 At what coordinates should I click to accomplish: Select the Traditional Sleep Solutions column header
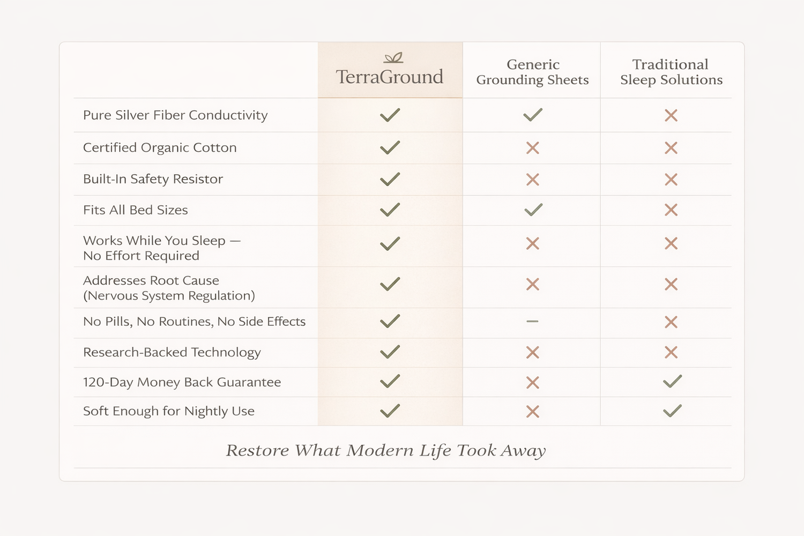click(x=671, y=72)
